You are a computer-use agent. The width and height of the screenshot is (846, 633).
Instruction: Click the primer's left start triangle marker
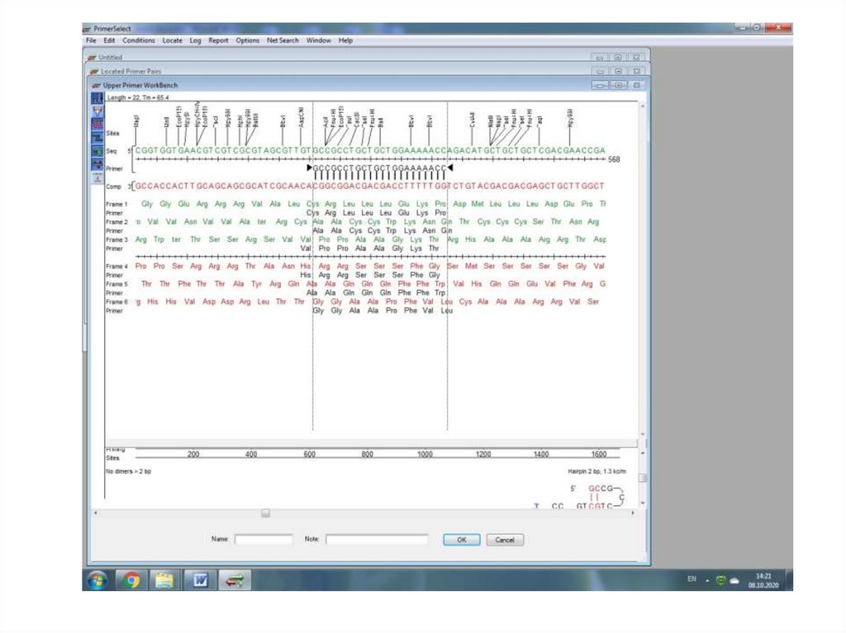pos(309,168)
